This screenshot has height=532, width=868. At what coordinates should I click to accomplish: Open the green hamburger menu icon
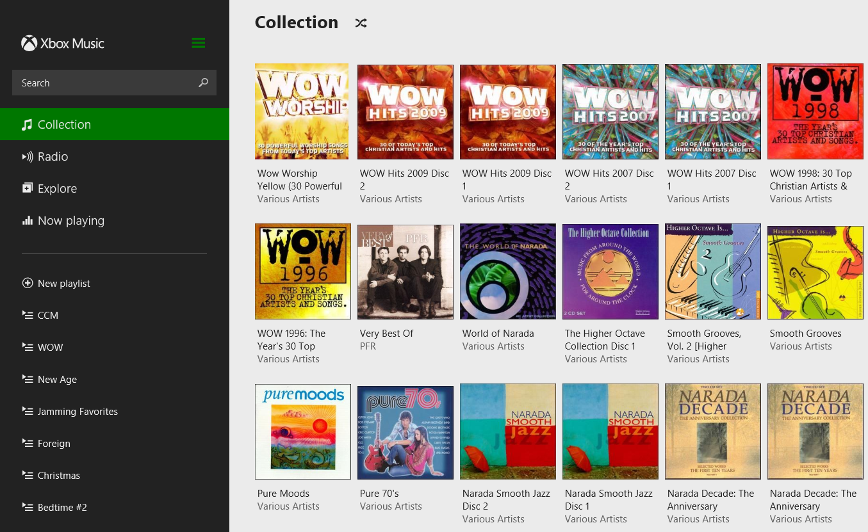199,43
